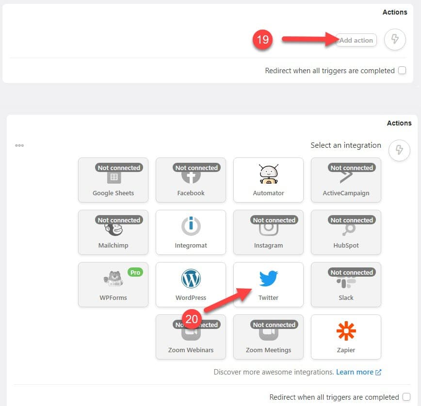Screen dimensions: 421x406
Task: Click Not connected badge on Mailchimp
Action: click(x=119, y=220)
